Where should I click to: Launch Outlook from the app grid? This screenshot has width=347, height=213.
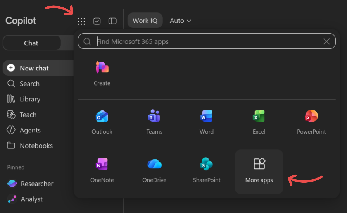(102, 122)
